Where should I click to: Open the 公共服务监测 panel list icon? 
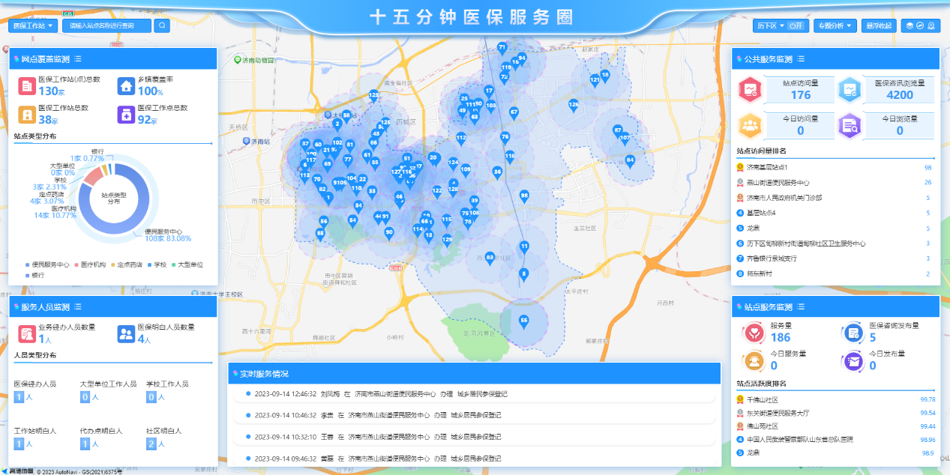click(x=801, y=59)
